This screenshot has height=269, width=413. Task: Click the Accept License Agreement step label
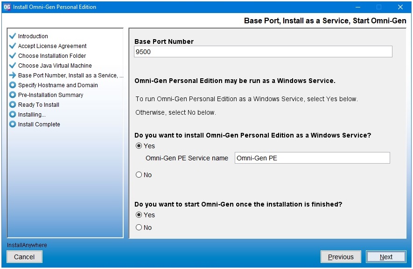52,46
